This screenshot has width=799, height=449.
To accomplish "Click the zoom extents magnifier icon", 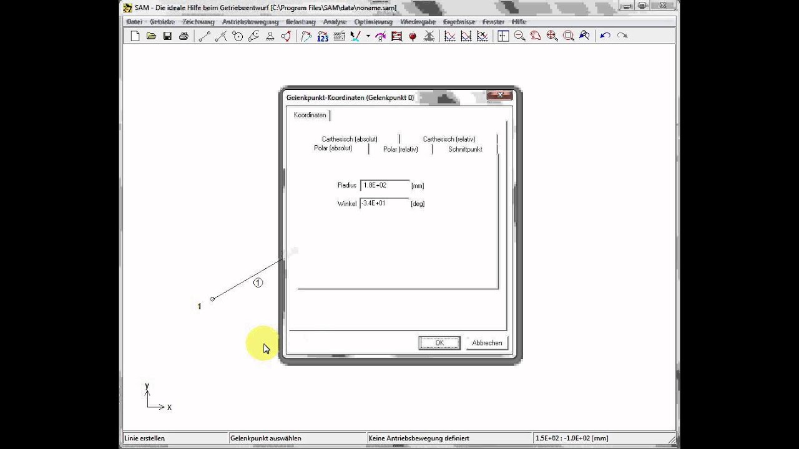I will [x=552, y=36].
